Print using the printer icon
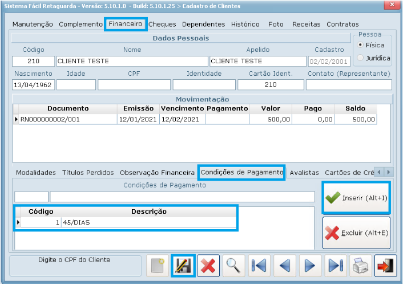Viewport: 403px width, 285px height. 361,266
